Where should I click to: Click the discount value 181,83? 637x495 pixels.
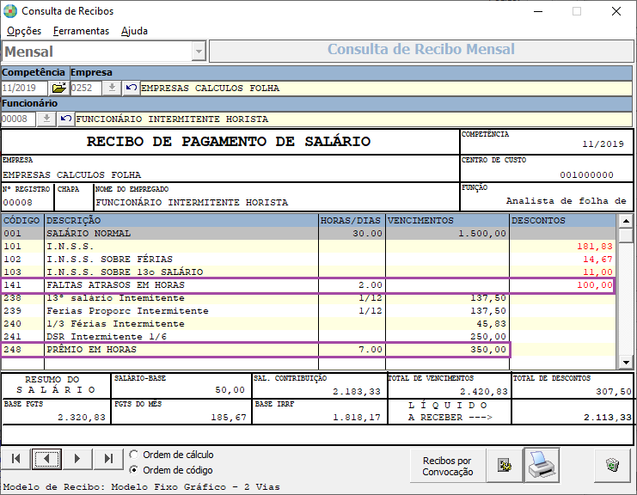[595, 247]
